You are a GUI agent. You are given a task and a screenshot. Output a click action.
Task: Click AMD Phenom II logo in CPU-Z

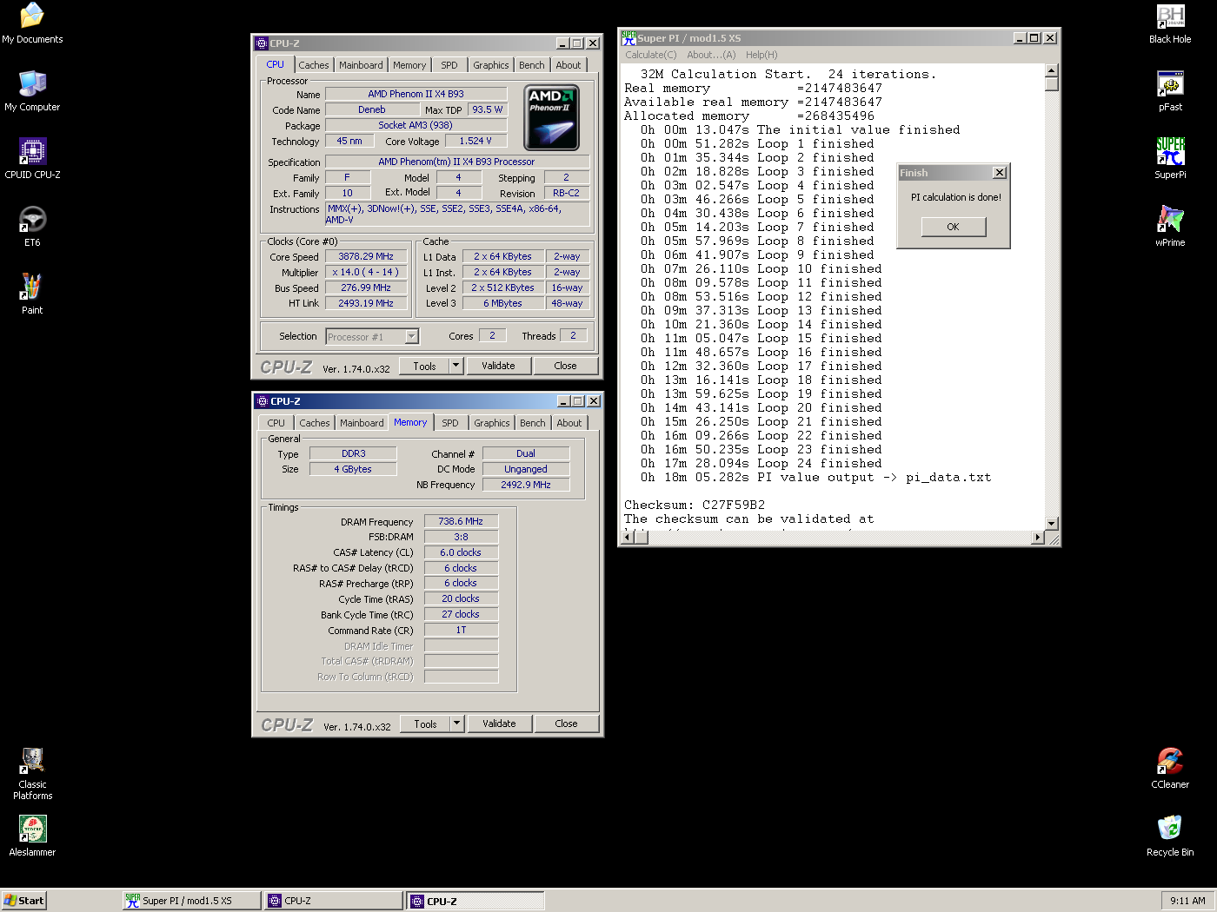pos(551,118)
